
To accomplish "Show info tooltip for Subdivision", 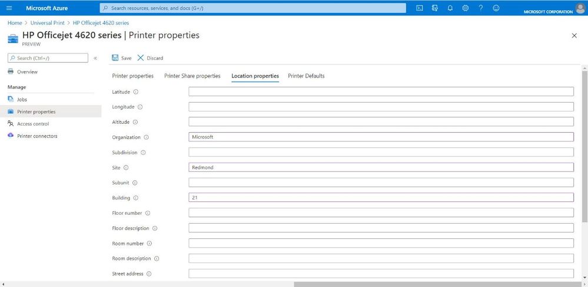I will pyautogui.click(x=143, y=153).
